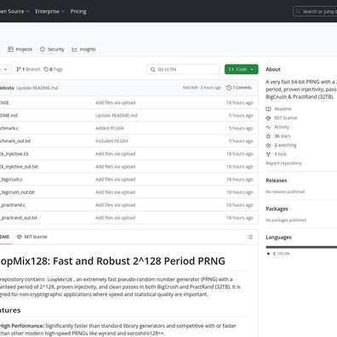The width and height of the screenshot is (337, 337).
Task: View the 0 Tags link
Action: point(54,69)
